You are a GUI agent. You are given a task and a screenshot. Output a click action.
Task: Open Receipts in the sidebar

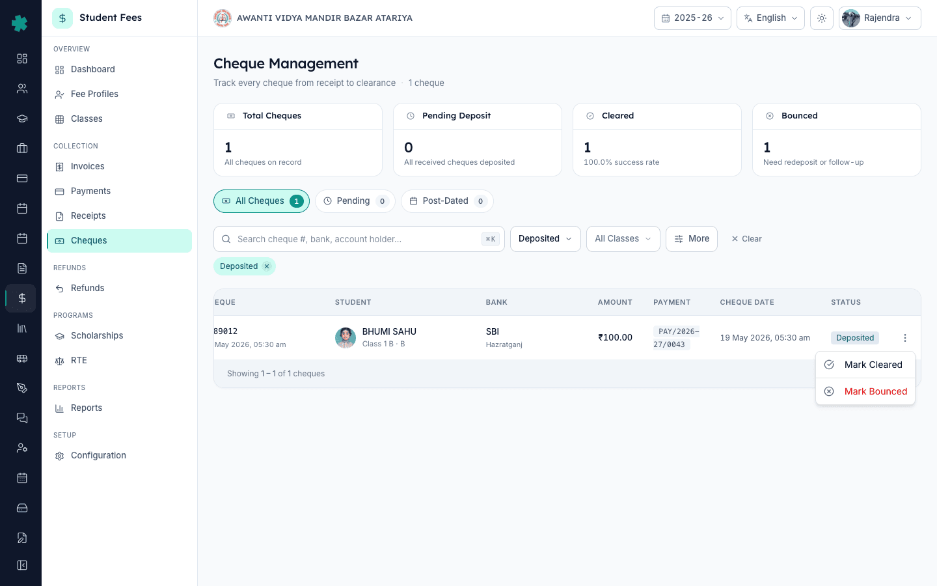[x=119, y=216]
